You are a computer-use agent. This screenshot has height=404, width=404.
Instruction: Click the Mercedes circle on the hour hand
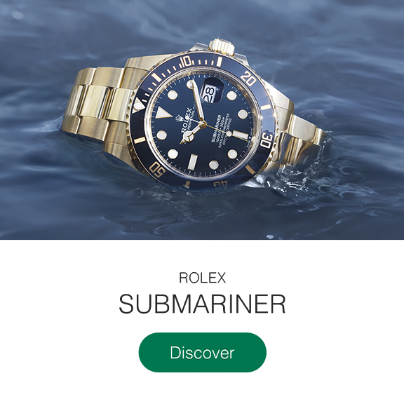pyautogui.click(x=190, y=135)
